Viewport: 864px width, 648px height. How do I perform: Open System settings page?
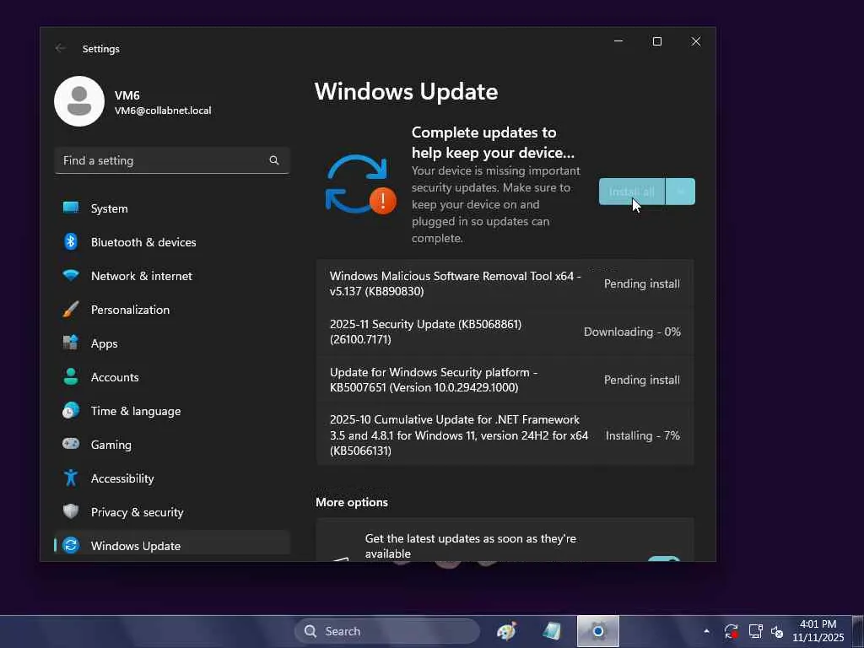pos(172,208)
